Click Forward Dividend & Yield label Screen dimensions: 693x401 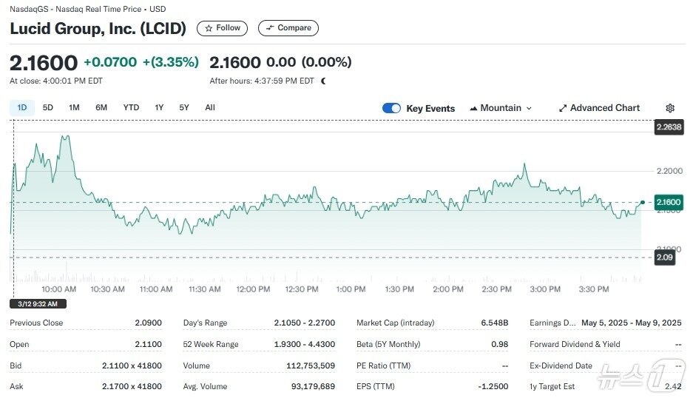(575, 344)
